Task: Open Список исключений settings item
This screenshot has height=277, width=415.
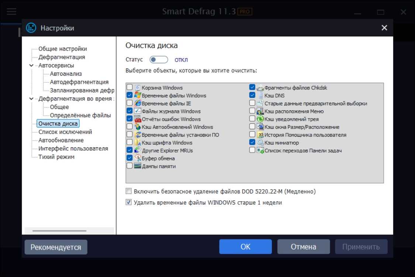Action: tap(65, 132)
